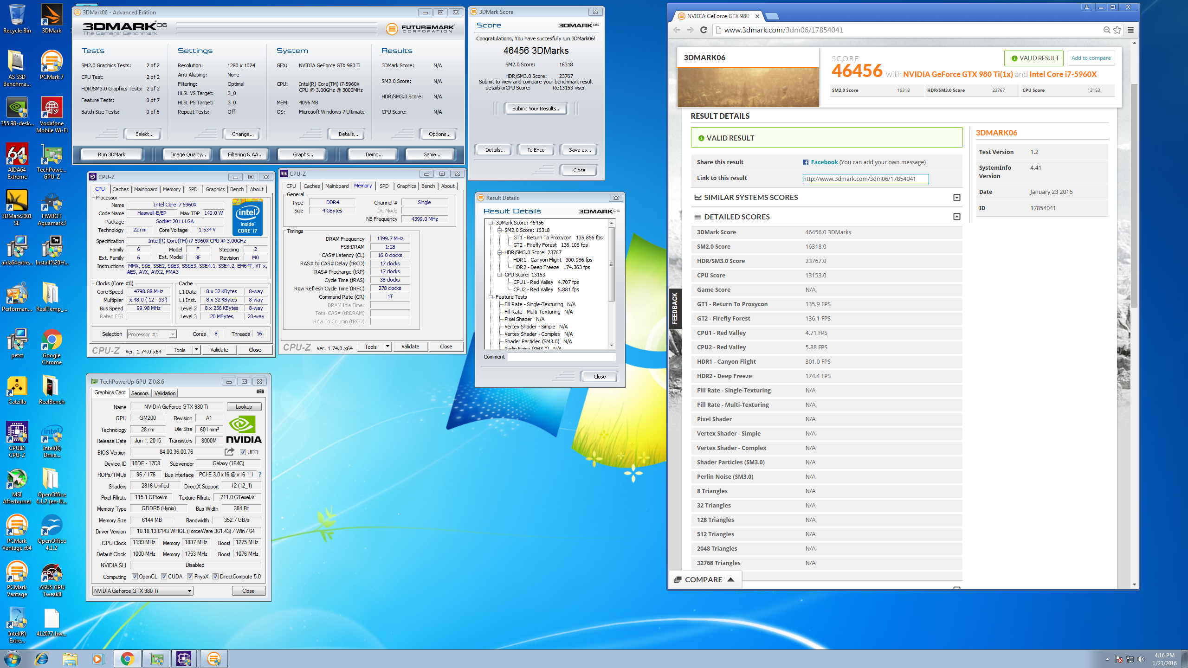Launch Google Chrome desktop shortcut
The height and width of the screenshot is (668, 1188).
click(x=52, y=347)
